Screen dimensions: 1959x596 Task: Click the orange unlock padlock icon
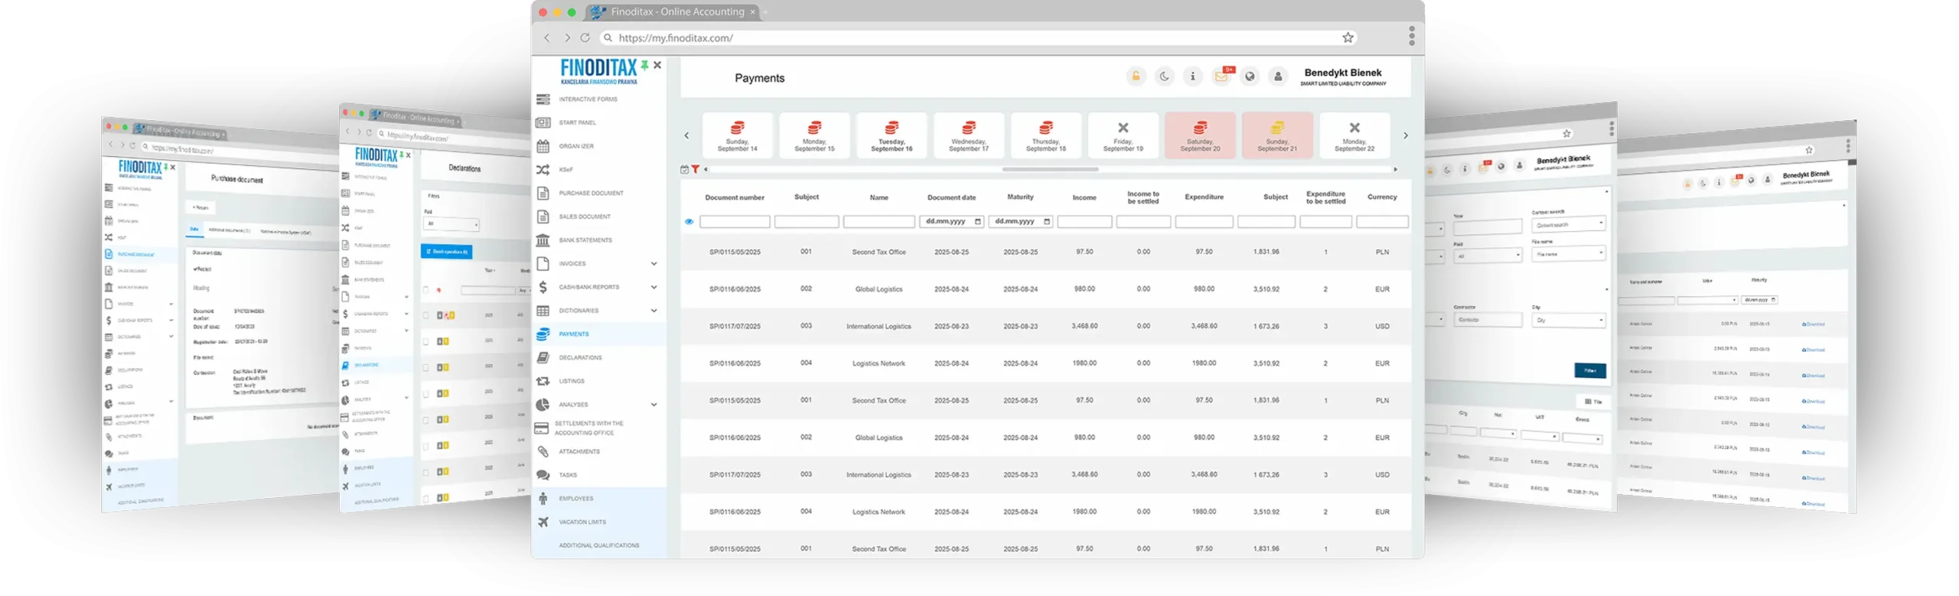point(1136,77)
